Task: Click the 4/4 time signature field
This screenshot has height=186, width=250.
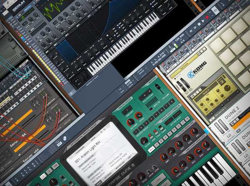Action: 182,41
